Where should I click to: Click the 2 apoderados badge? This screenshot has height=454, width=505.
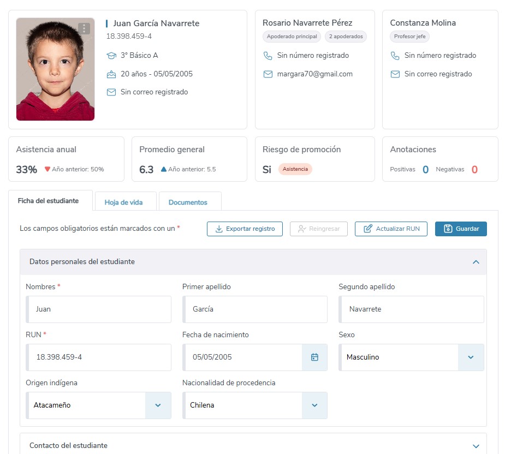click(x=346, y=37)
